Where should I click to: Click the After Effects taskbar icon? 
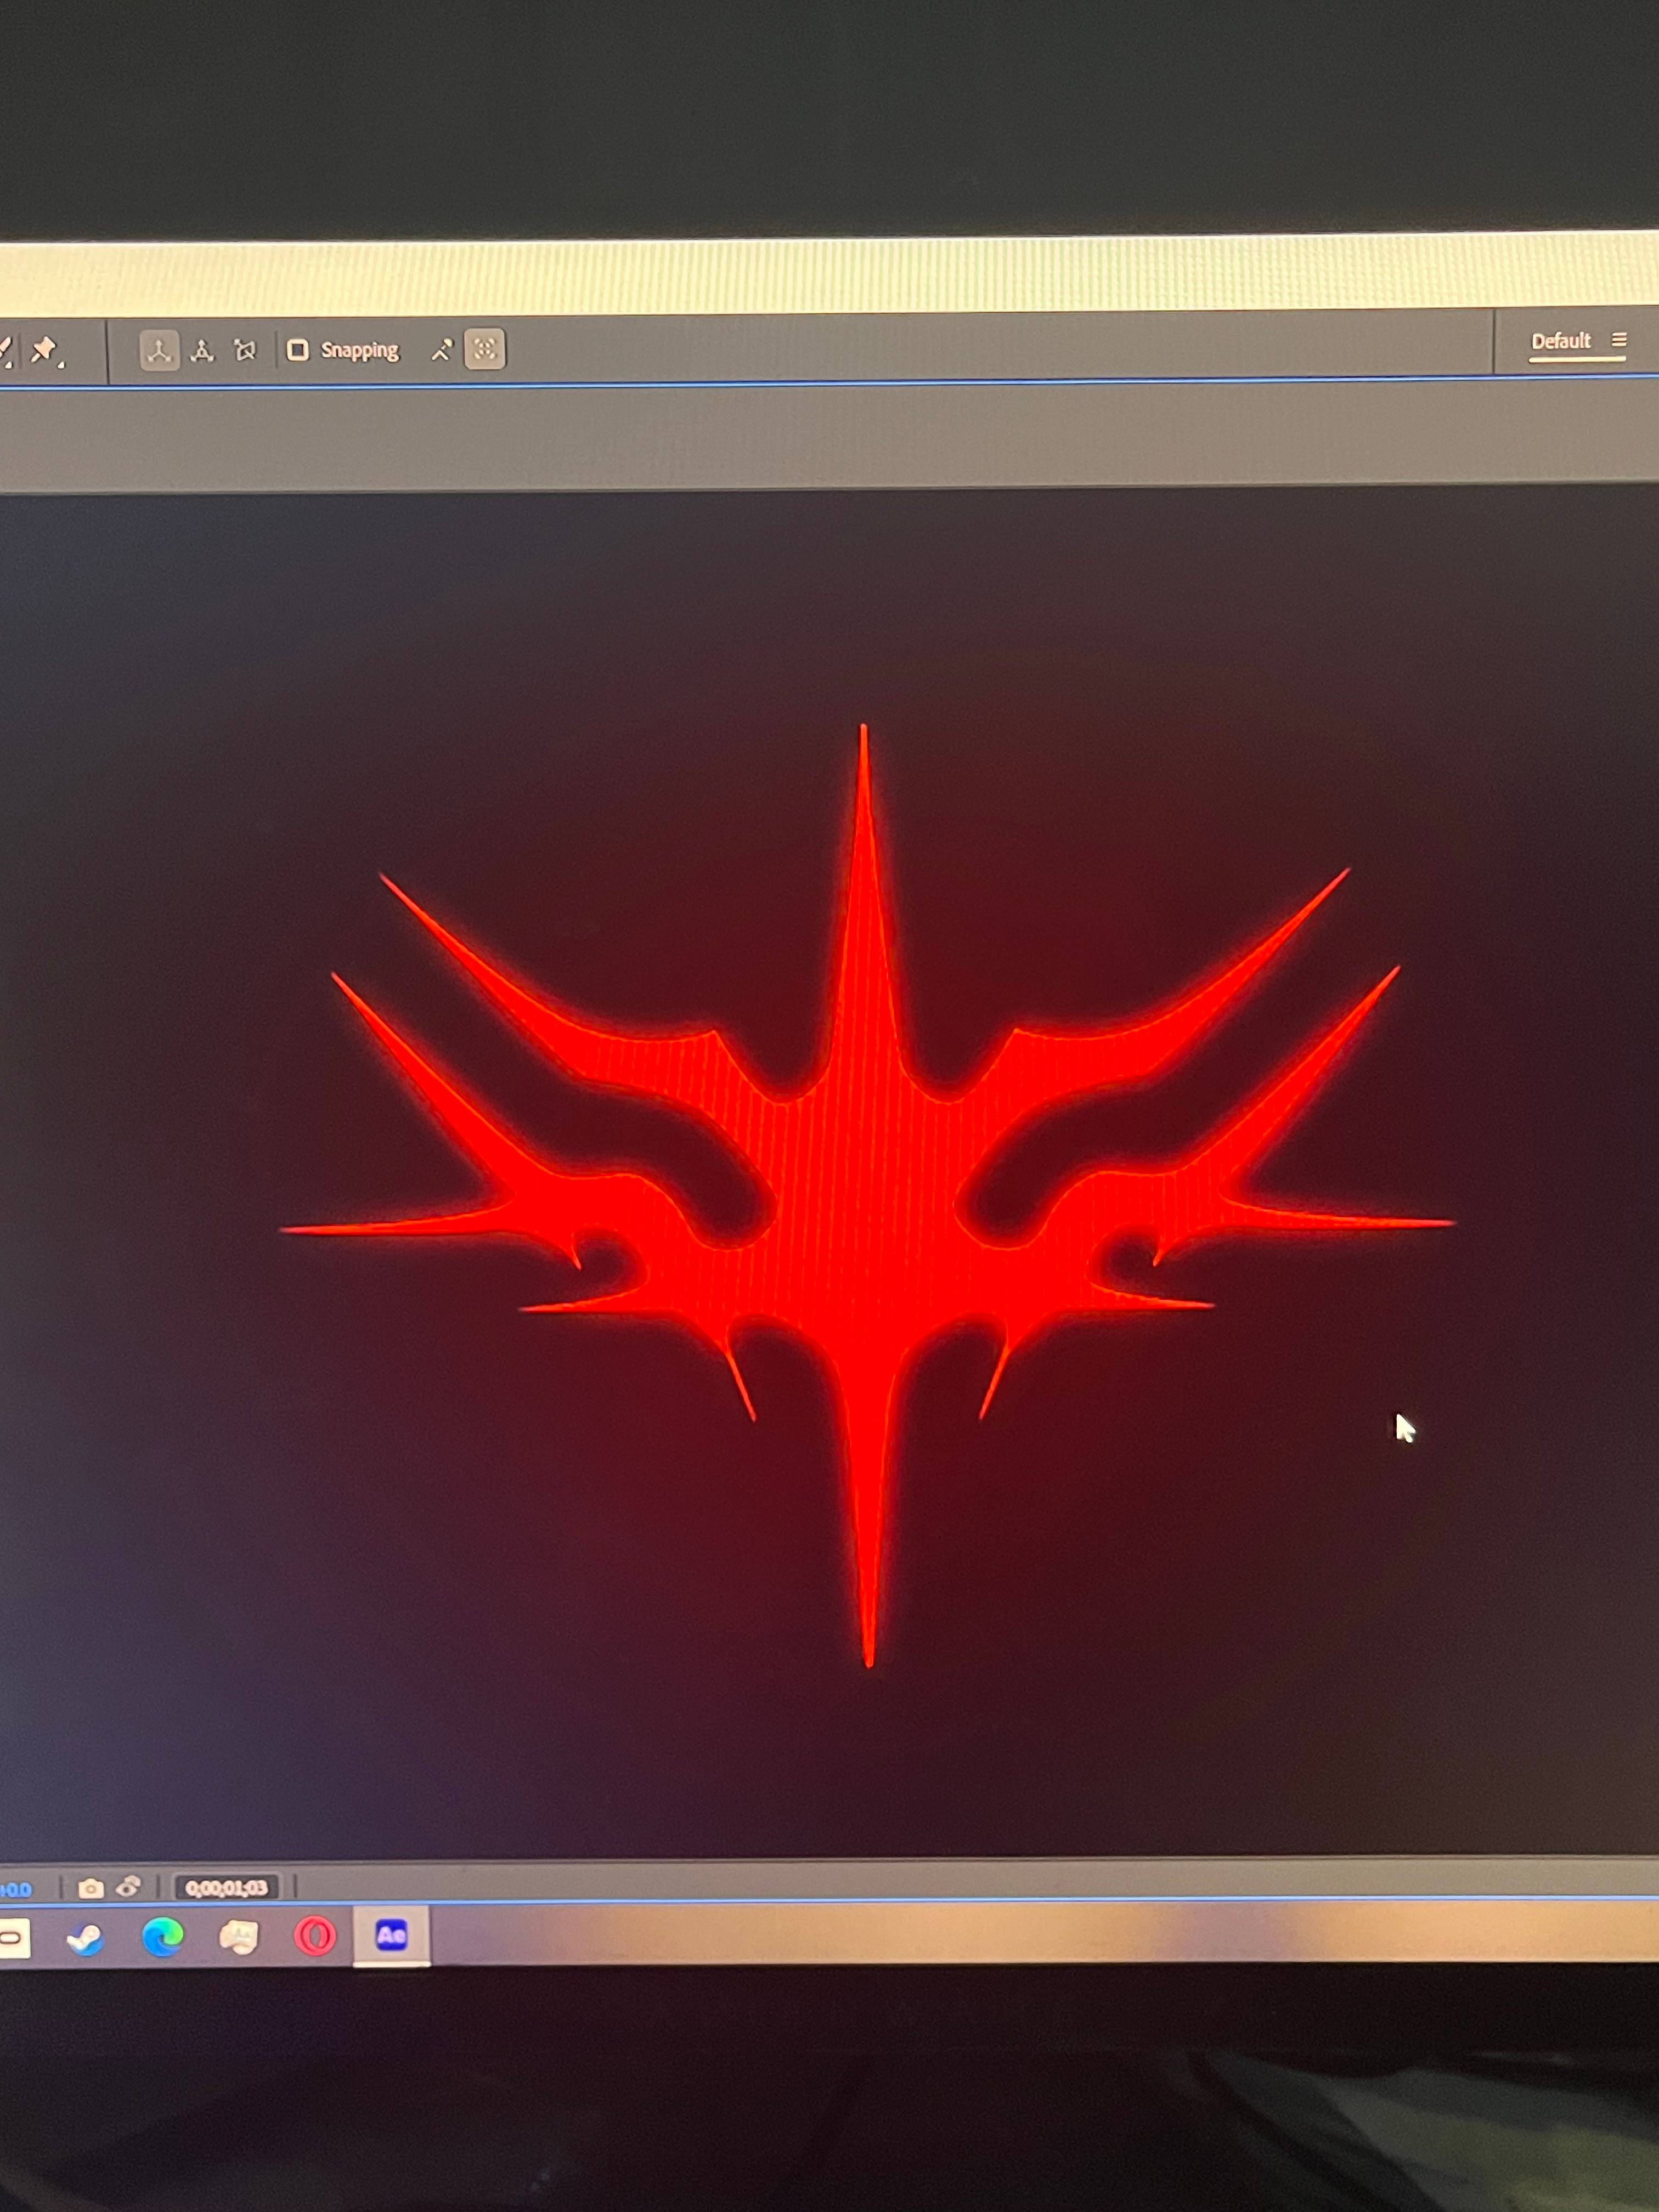(x=391, y=1935)
